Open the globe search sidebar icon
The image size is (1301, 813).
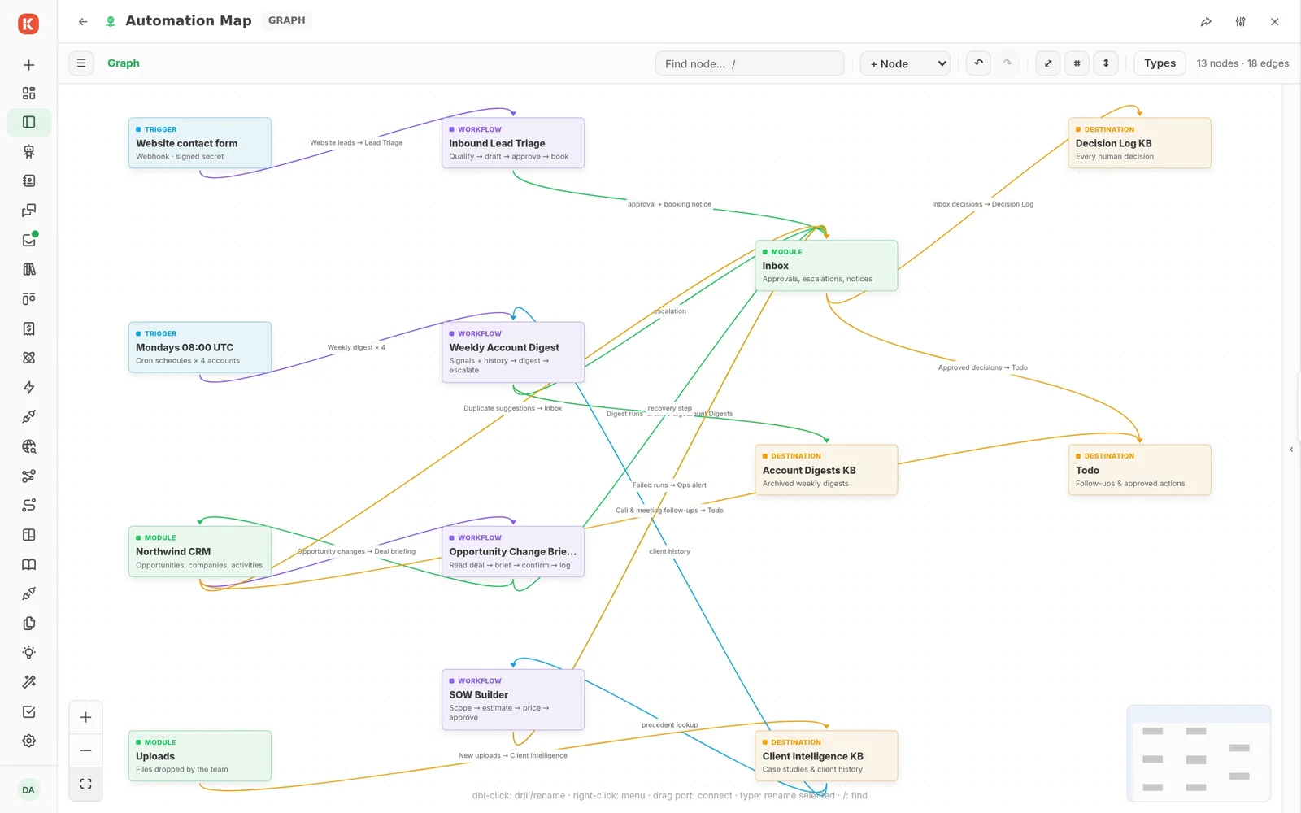pos(28,446)
